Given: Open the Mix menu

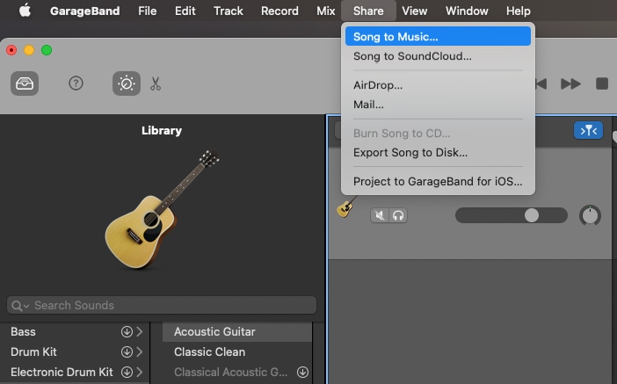Looking at the screenshot, I should click(326, 11).
